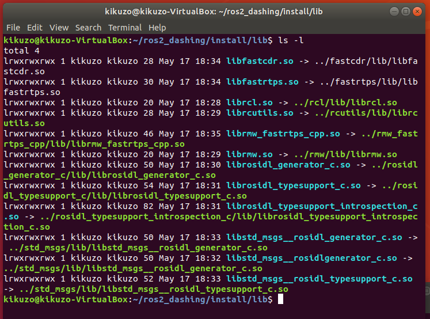Click the 18:35 timestamp of librmw_fastrtps_cpp.so
The image size is (430, 319).
click(x=208, y=134)
